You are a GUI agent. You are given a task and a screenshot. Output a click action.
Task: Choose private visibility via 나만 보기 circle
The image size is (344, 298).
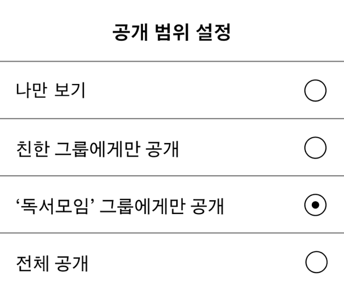tap(315, 90)
